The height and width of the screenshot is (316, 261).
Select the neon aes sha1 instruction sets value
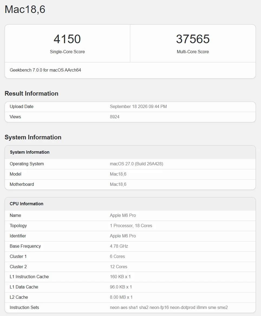click(169, 308)
